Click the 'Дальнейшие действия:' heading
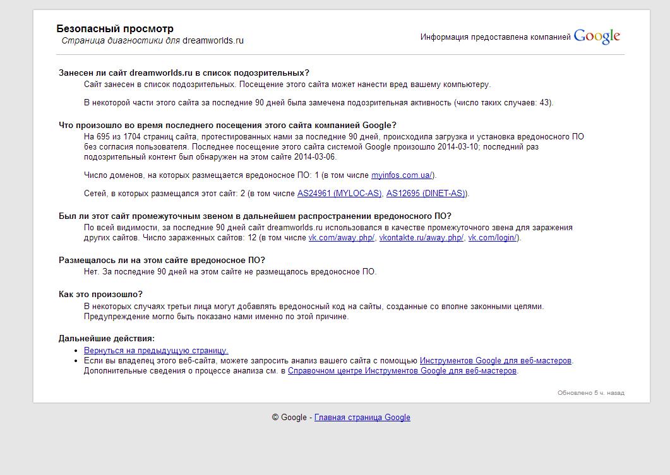The image size is (670, 475). coord(107,339)
